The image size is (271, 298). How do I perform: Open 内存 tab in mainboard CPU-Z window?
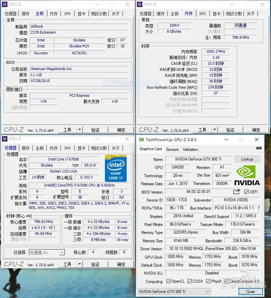53,14
